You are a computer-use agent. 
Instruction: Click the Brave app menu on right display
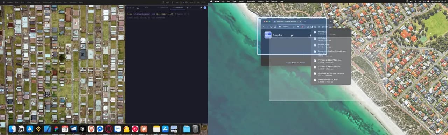pos(217,1)
